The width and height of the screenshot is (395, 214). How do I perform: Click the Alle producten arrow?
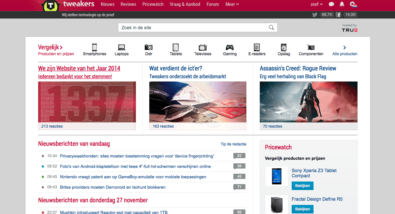click(x=345, y=47)
